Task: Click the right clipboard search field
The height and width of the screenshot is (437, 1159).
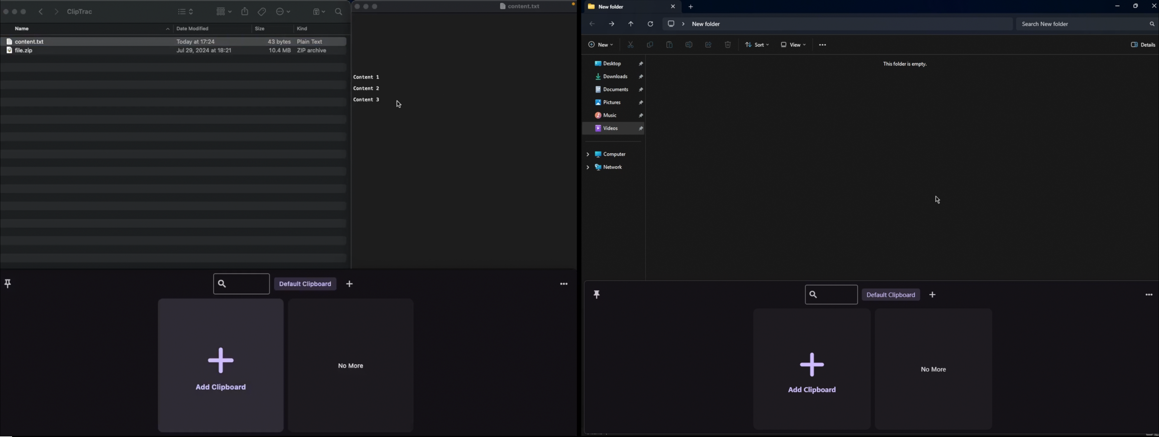Action: (x=831, y=295)
